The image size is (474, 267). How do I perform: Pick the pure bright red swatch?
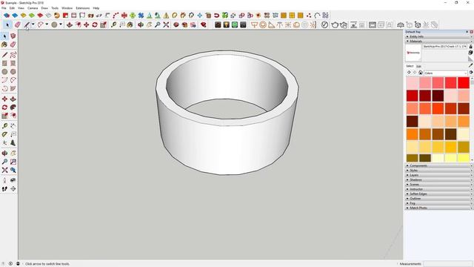[464, 83]
